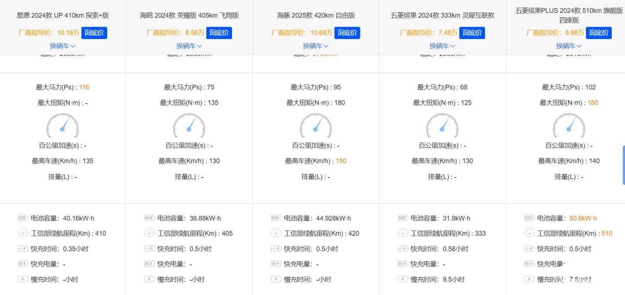This screenshot has height=295, width=625.
Task: Open the 海鸥 2024款 荣耀版 405km 飞翔版 title
Action: (x=190, y=15)
